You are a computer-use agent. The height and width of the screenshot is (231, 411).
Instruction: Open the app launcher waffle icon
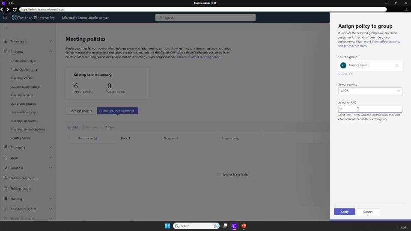click(x=5, y=18)
